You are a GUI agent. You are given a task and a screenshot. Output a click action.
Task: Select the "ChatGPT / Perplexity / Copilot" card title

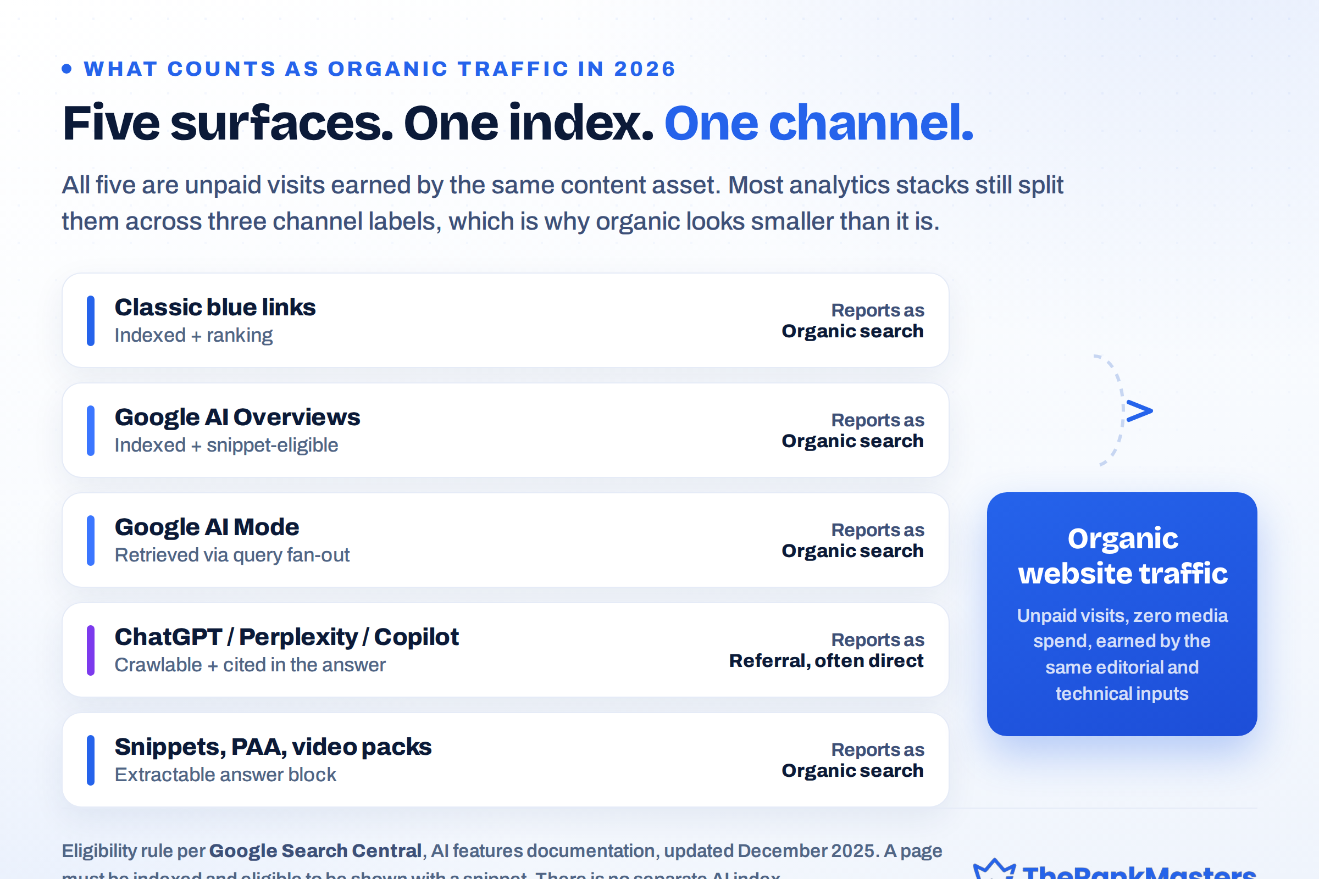(286, 637)
